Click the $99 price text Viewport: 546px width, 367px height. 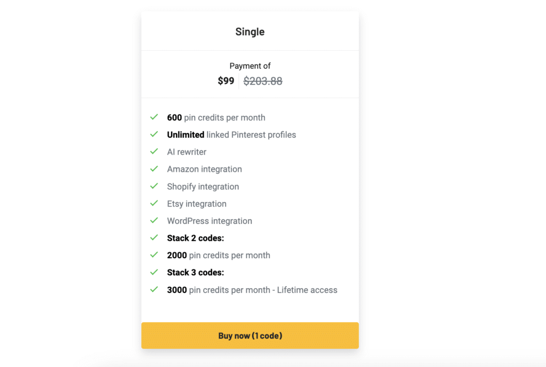click(226, 81)
